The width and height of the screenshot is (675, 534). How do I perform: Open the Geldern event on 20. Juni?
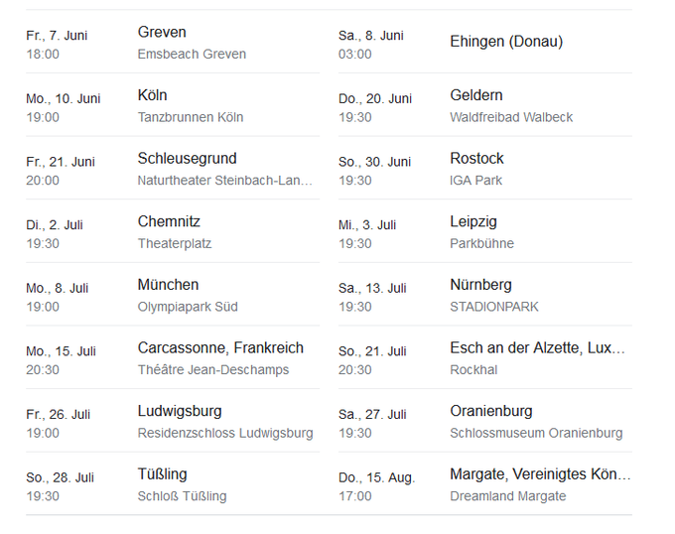(x=476, y=95)
